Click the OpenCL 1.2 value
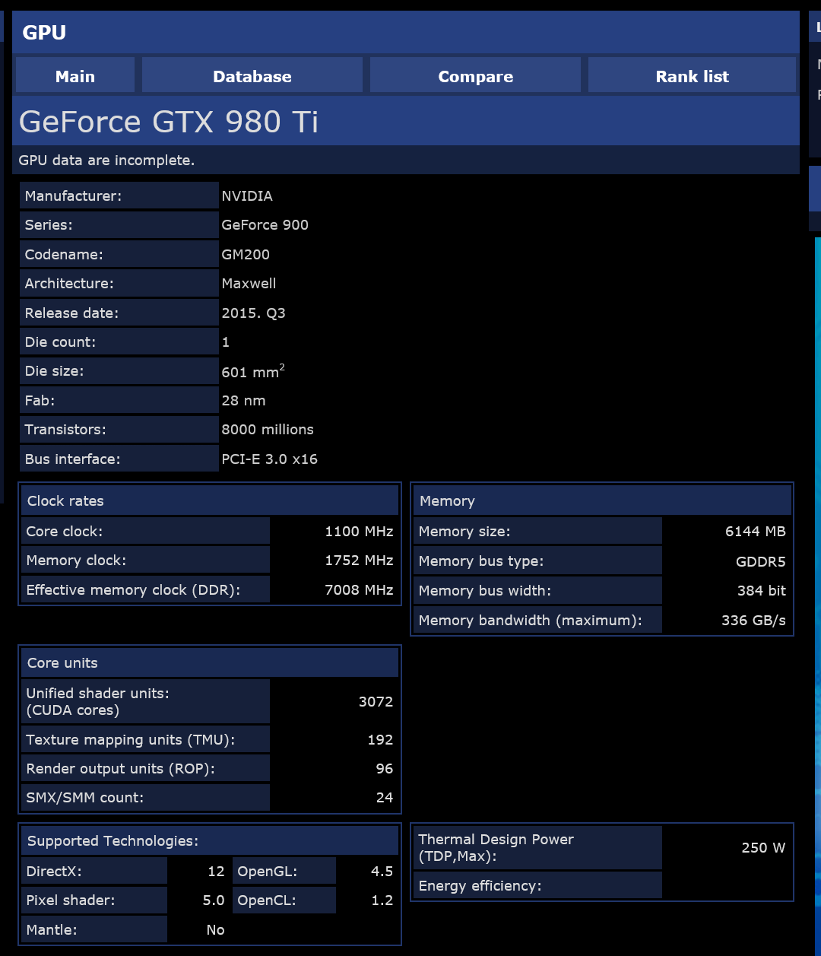Screen dimensions: 821x956 (382, 900)
